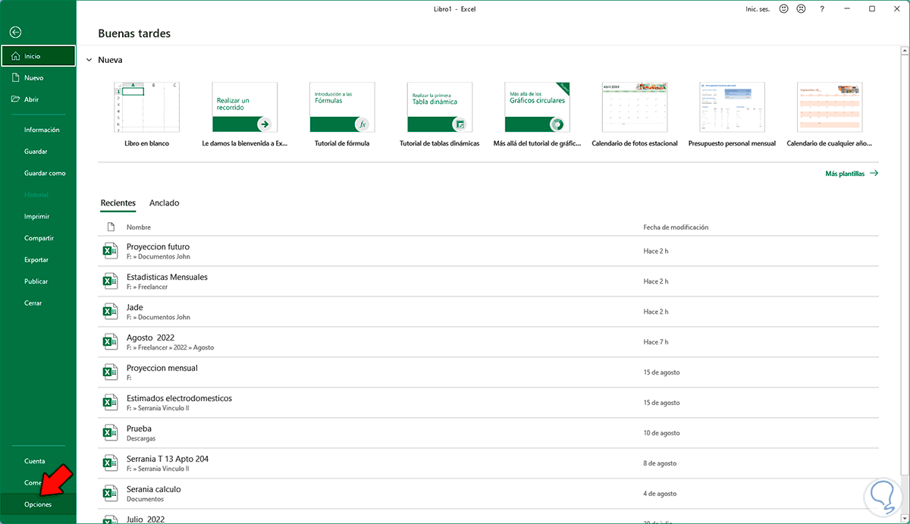Image resolution: width=910 pixels, height=524 pixels.
Task: Open recent file Estadisticas Mensuales
Action: pyautogui.click(x=488, y=281)
